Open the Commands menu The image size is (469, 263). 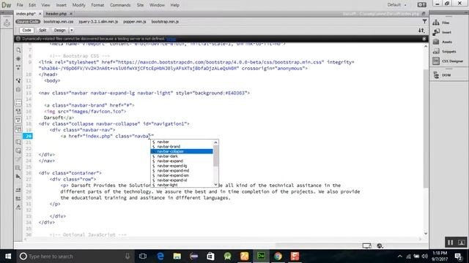pos(120,5)
